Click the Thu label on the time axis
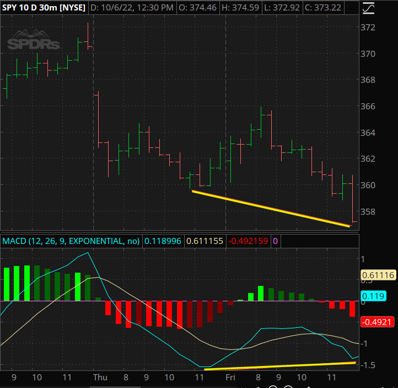The height and width of the screenshot is (388, 398). tap(100, 378)
